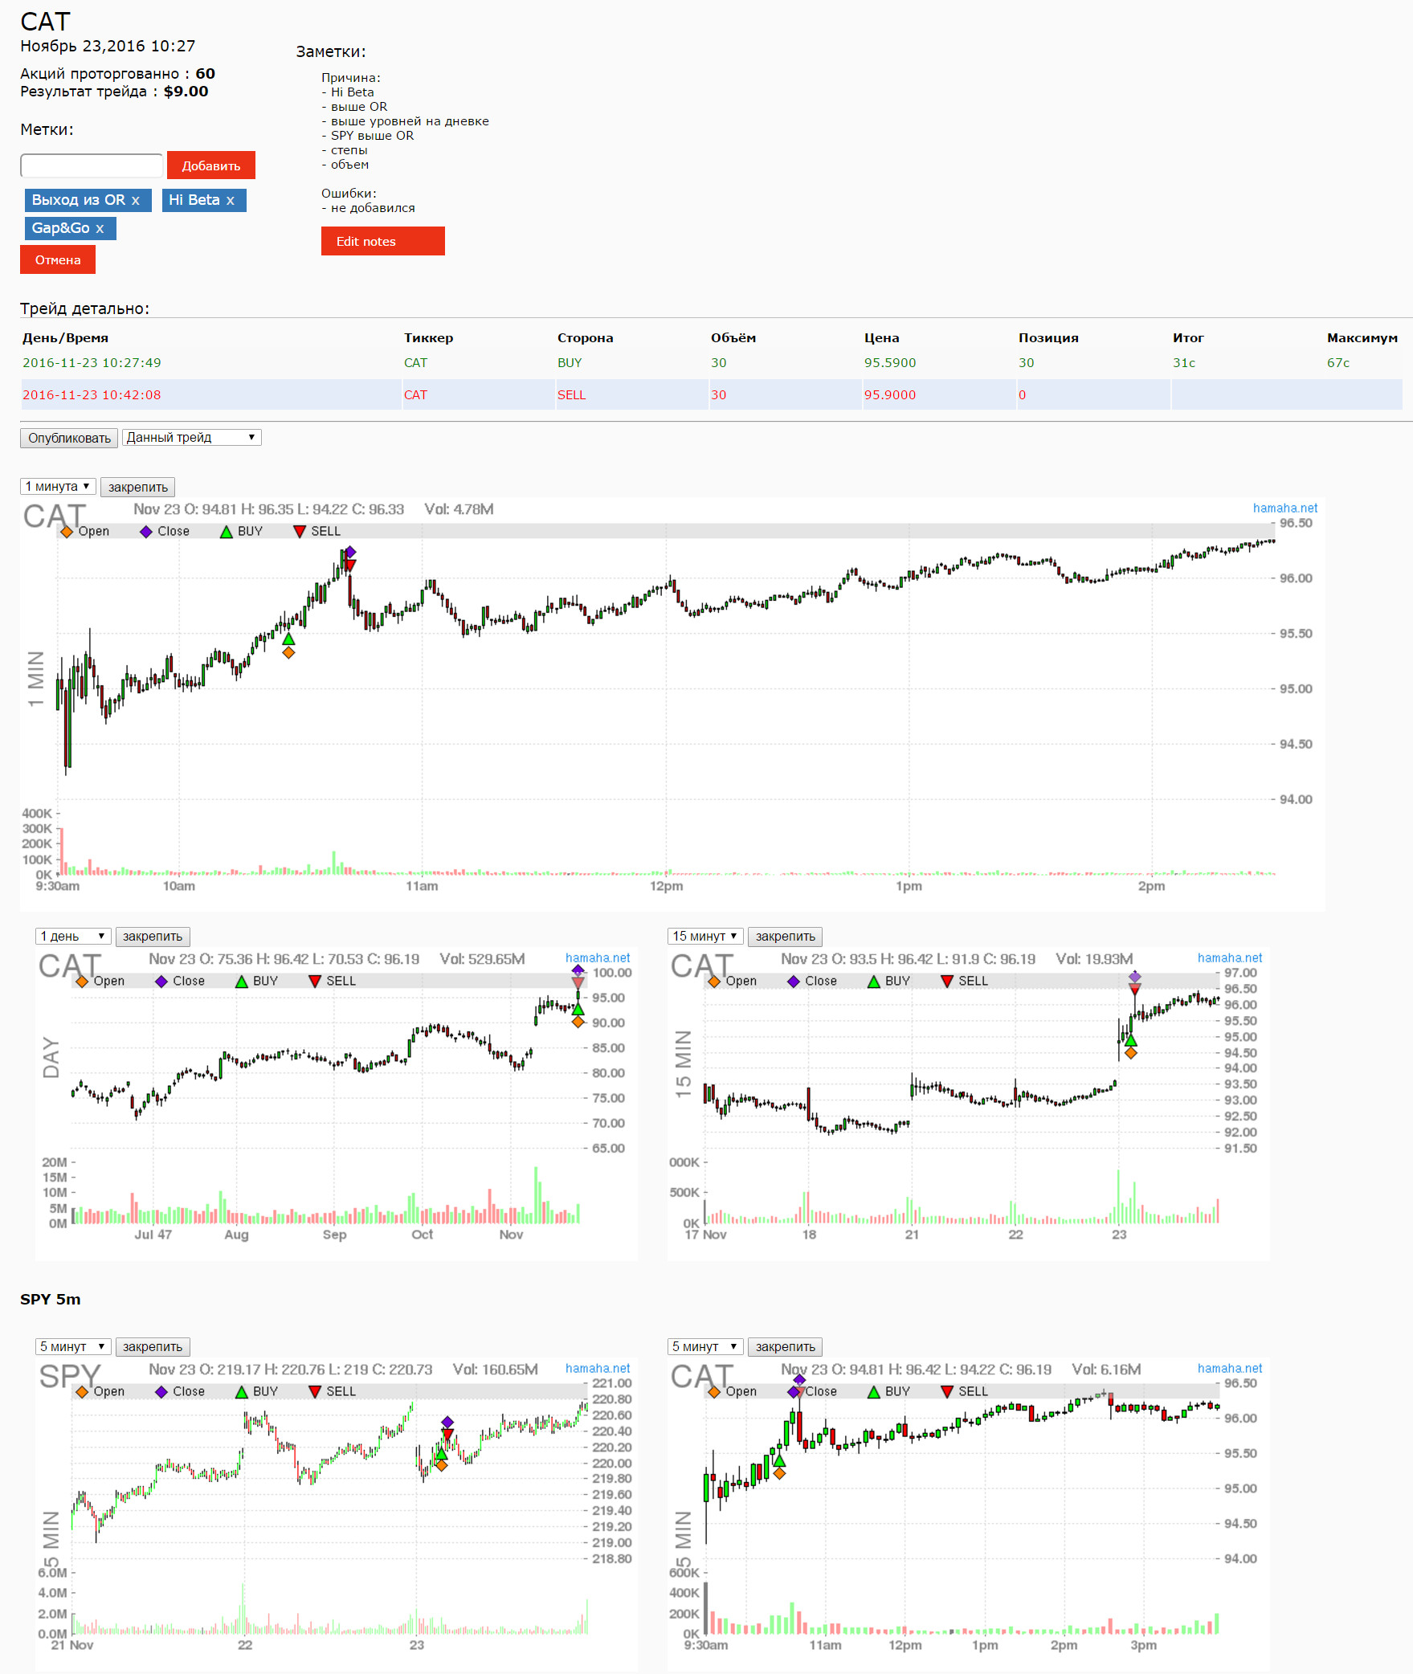Viewport: 1413px width, 1674px height.
Task: Open hamaha.net link on 15-minute chart
Action: [x=1230, y=957]
